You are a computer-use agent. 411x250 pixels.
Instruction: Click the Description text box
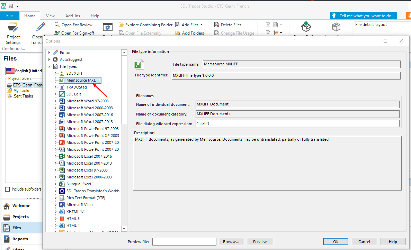pos(267,163)
